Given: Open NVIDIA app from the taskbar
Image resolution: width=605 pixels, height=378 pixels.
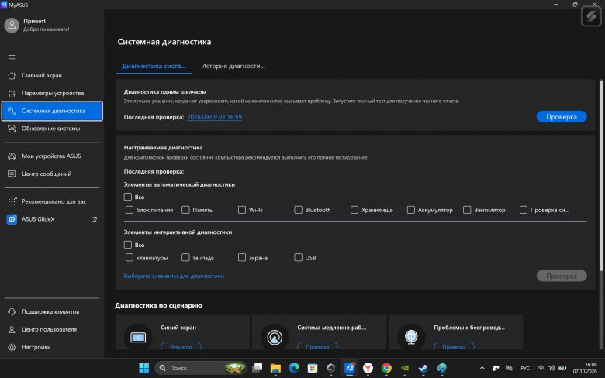Looking at the screenshot, I should 405,369.
